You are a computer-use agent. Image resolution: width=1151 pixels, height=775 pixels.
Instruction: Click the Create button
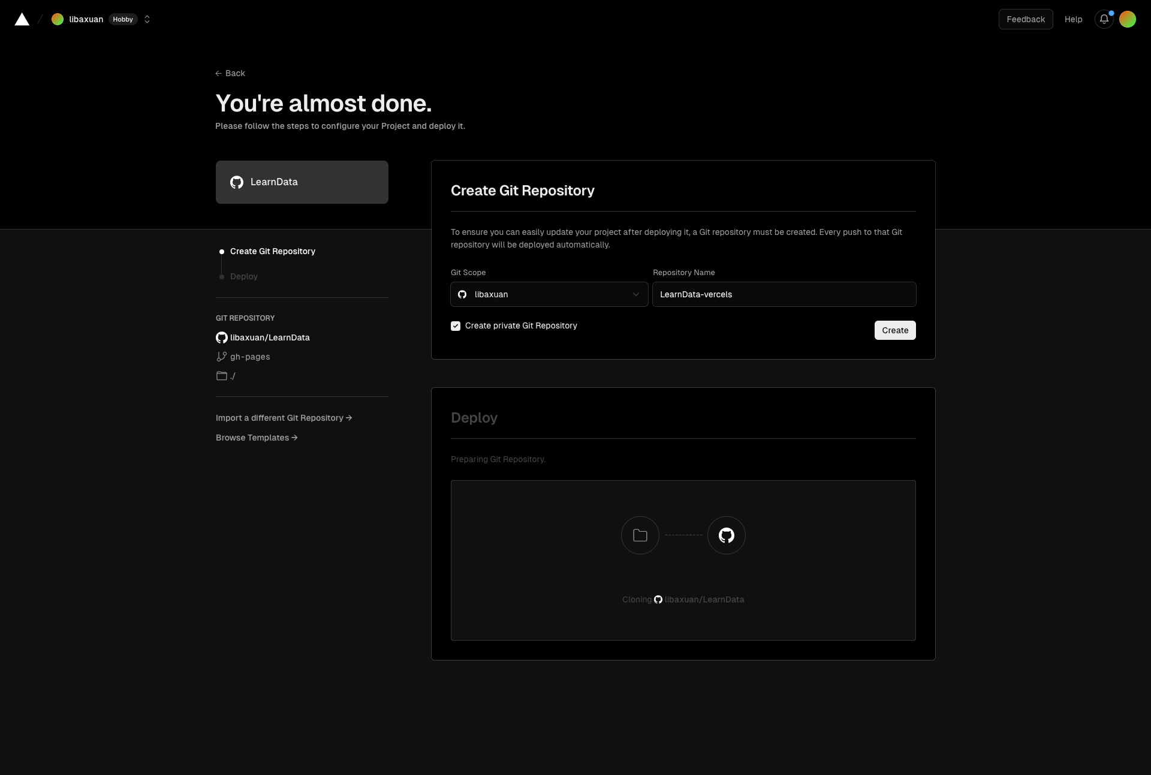coord(895,330)
